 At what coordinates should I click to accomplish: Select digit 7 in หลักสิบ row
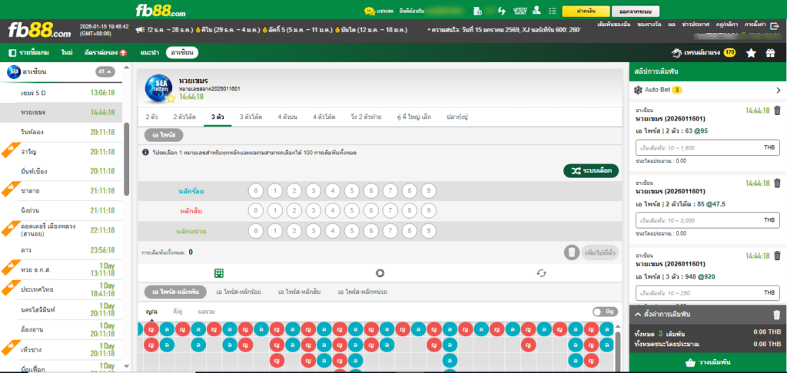coord(390,211)
